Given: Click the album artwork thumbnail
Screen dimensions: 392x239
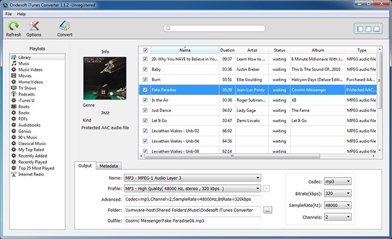Looking at the screenshot, I should click(105, 78).
